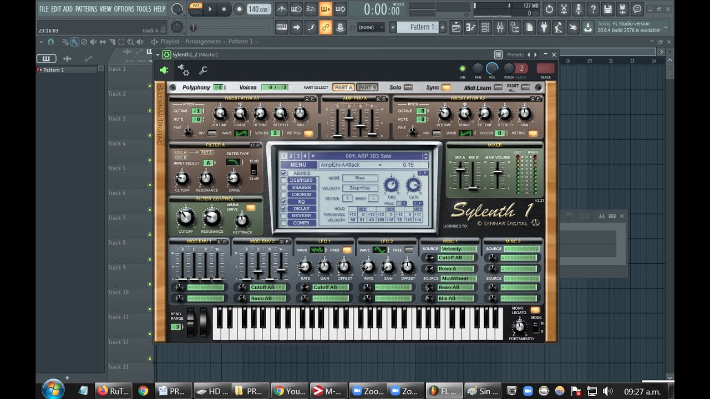Screen dimensions: 710x399
Task: Enable the REVERB effect checkbox
Action: click(x=283, y=216)
